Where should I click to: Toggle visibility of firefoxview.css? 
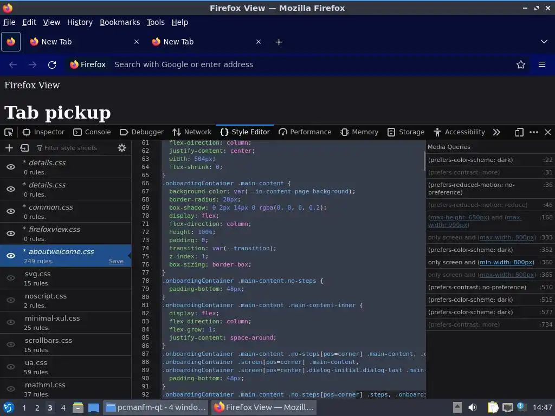[11, 233]
